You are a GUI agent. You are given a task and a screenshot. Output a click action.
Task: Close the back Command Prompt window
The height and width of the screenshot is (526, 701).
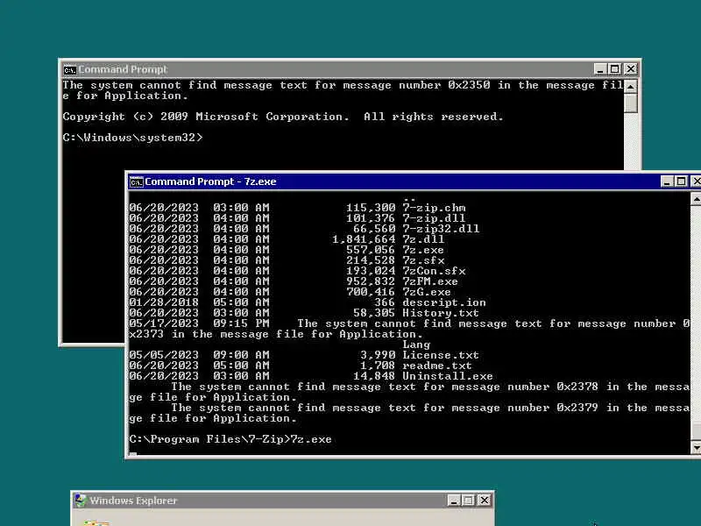[x=630, y=69]
